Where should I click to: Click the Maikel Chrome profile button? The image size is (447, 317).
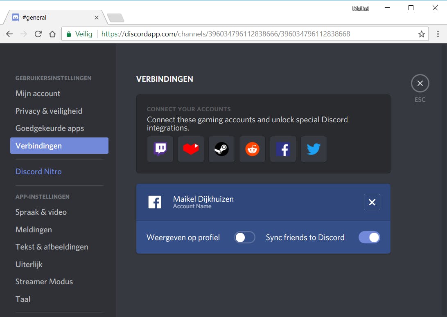pos(361,8)
